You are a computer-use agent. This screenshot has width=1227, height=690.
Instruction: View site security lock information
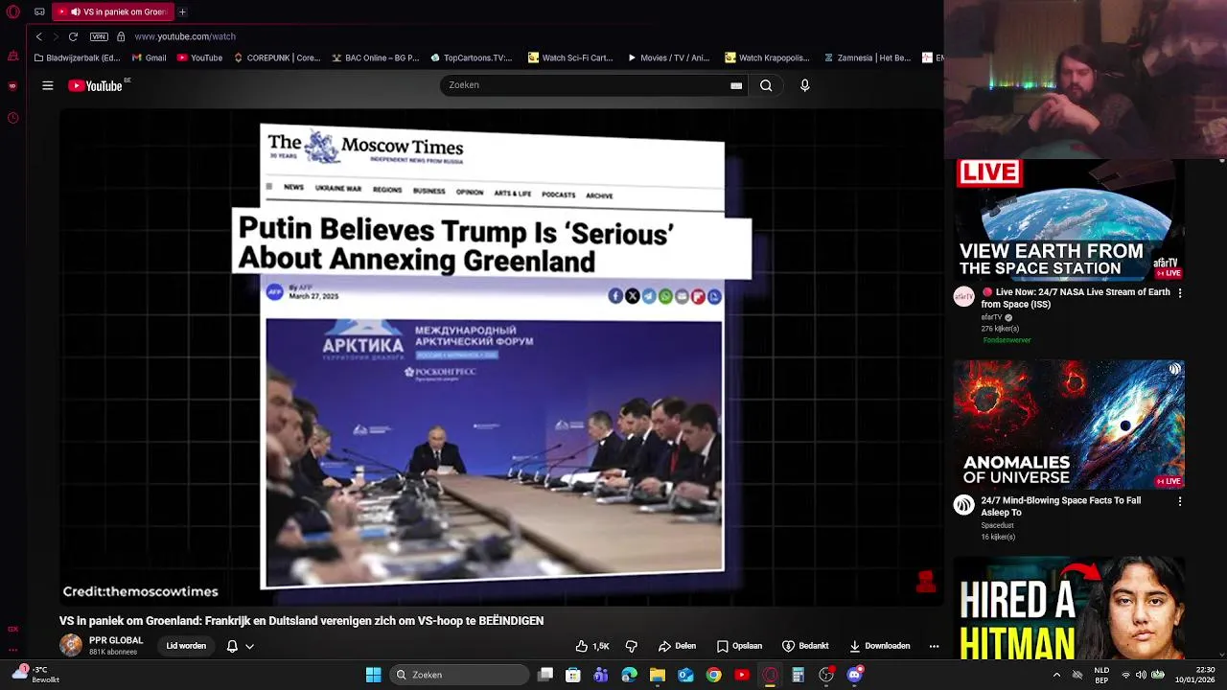pos(121,36)
